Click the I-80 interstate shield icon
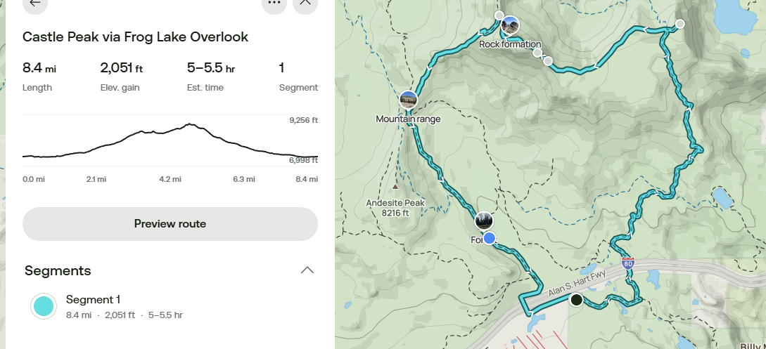The height and width of the screenshot is (349, 766). (629, 265)
